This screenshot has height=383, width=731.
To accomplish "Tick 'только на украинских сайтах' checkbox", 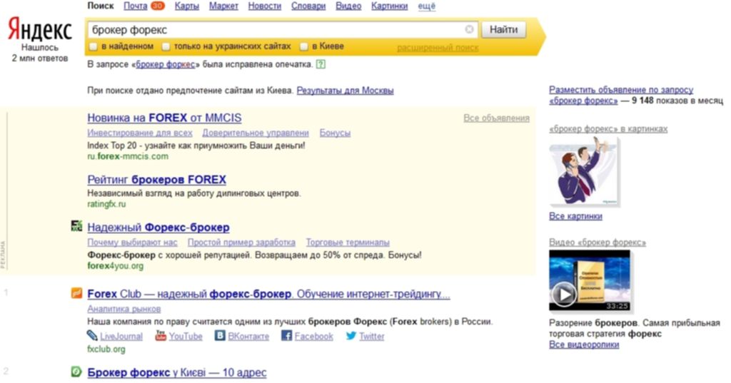I will click(166, 46).
